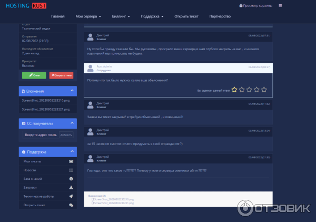Viewport: 316px width, 222px height.
Task: Open the hamburger menu in top bar
Action: (x=280, y=5)
